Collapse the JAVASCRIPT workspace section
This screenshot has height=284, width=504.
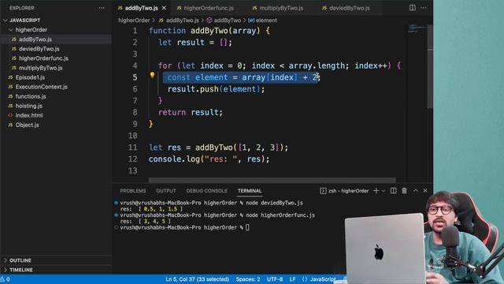click(x=25, y=21)
